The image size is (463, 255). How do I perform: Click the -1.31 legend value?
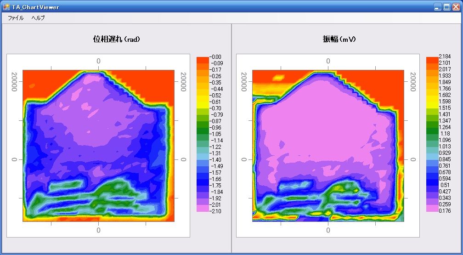[x=215, y=153]
